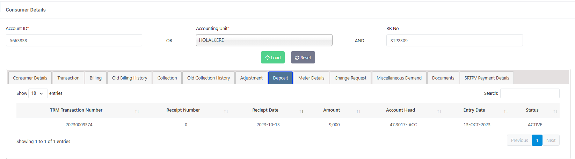
Task: Click the Reset button
Action: [x=303, y=58]
